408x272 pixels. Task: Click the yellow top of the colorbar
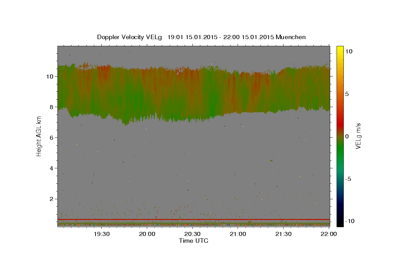point(340,49)
